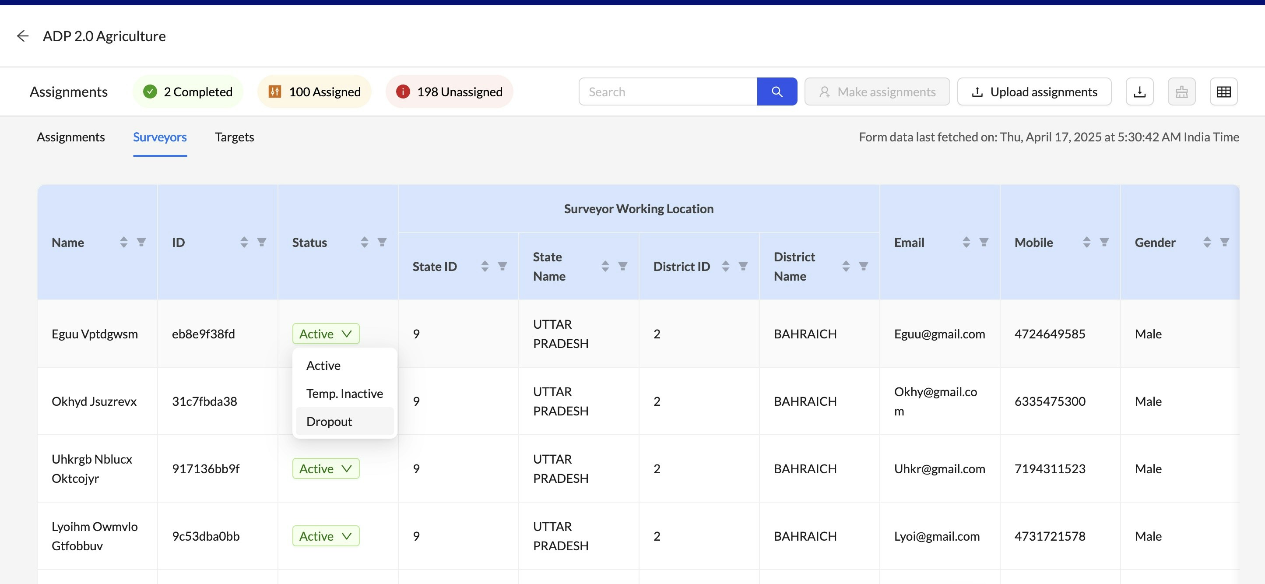Sort by the ID column arrows
1265x584 pixels.
click(x=244, y=242)
